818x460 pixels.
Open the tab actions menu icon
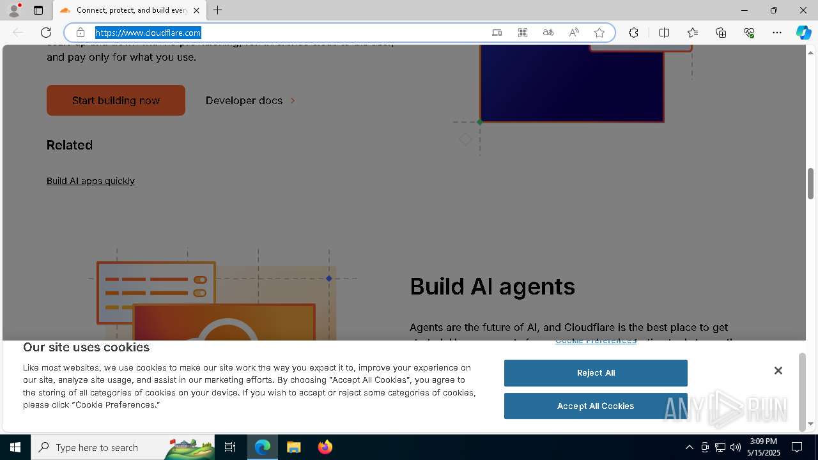(x=38, y=10)
